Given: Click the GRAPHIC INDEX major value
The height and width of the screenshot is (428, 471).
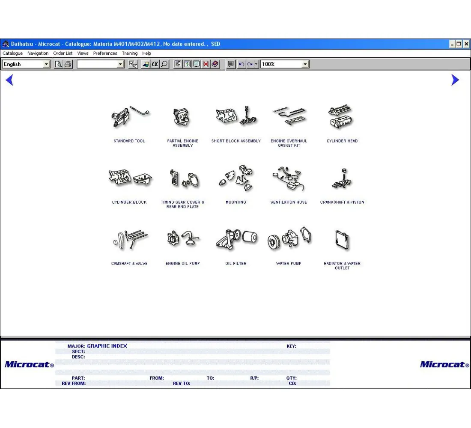Looking at the screenshot, I should (x=107, y=346).
